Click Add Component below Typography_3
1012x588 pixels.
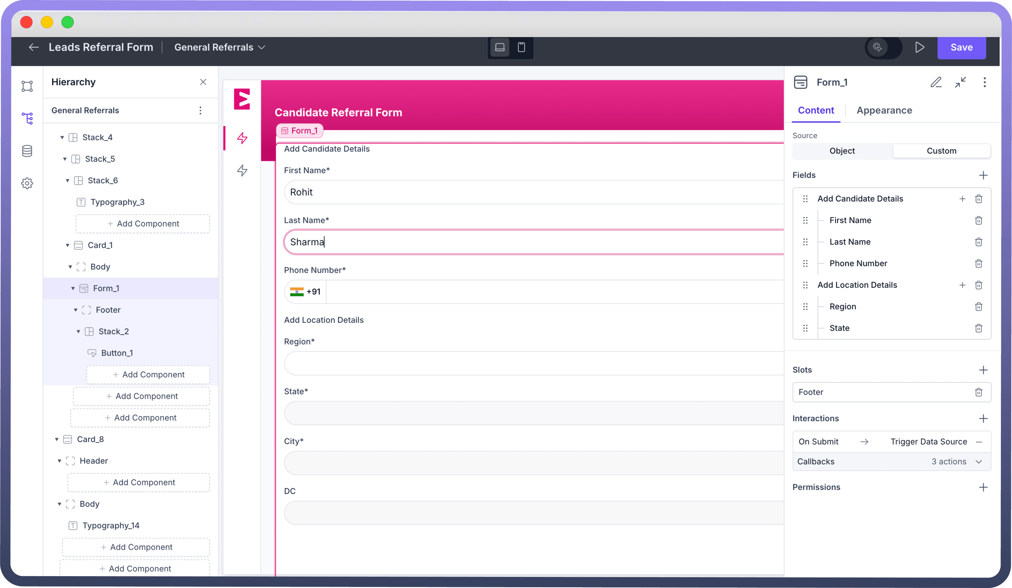coord(143,223)
